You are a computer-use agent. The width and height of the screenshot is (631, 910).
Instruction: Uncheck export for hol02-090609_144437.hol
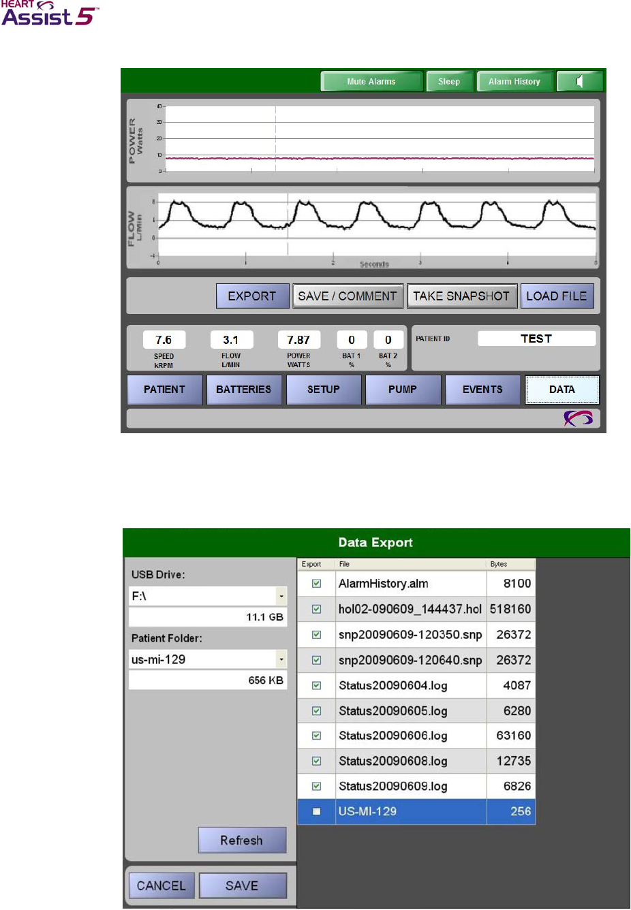(x=316, y=609)
